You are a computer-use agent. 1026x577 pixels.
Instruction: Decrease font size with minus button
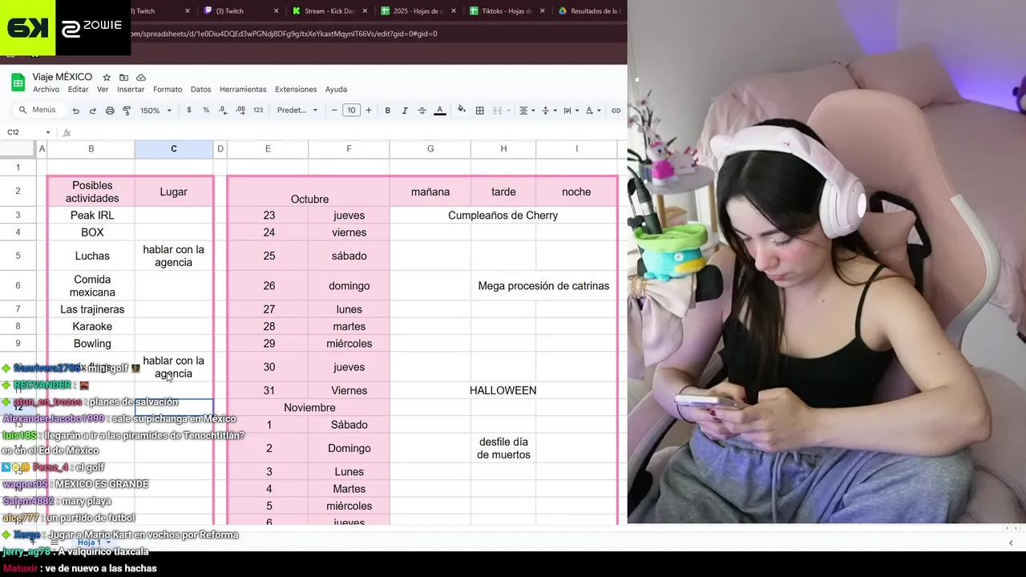click(x=334, y=111)
